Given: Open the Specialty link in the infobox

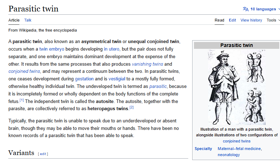Looking at the screenshot, I should [x=203, y=149].
